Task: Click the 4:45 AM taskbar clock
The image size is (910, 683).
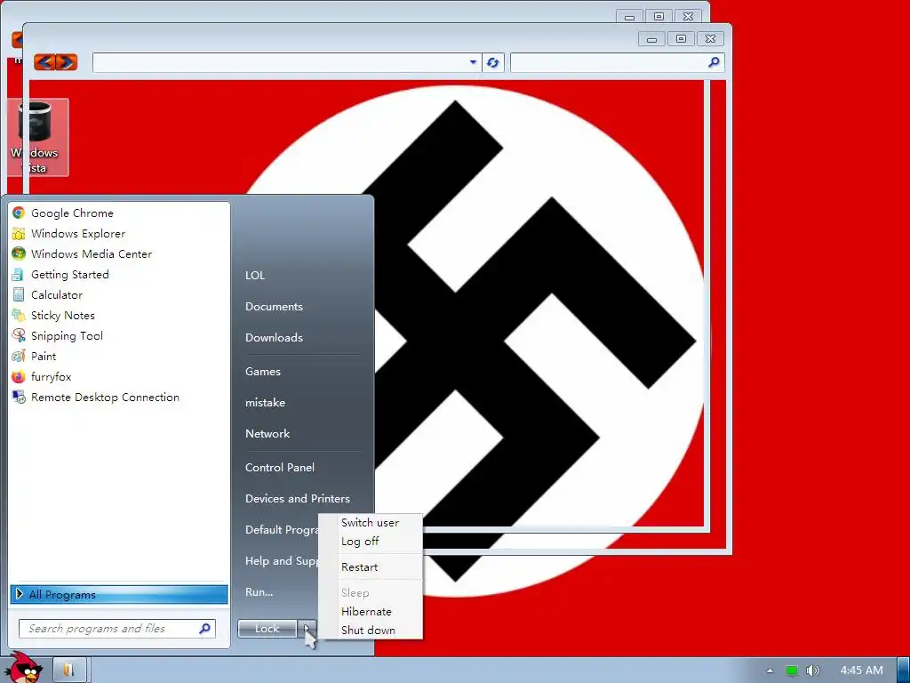Action: pyautogui.click(x=861, y=671)
